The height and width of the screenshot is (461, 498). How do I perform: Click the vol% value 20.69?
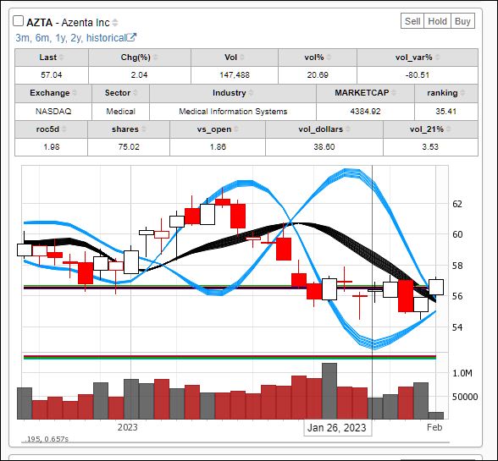(318, 75)
